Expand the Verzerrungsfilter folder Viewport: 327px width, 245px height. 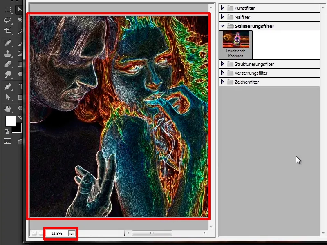(222, 73)
